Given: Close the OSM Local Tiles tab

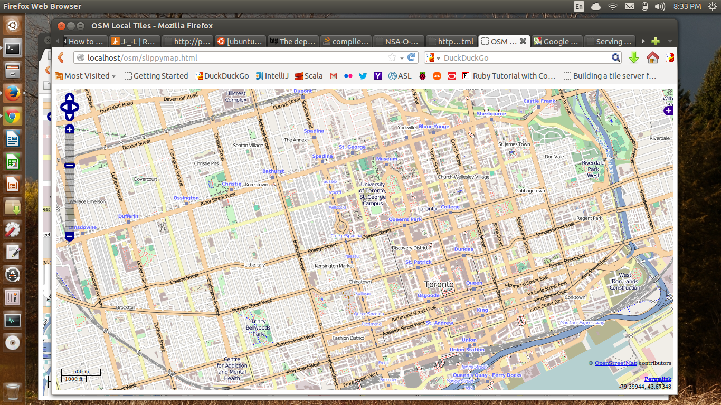Looking at the screenshot, I should point(523,41).
